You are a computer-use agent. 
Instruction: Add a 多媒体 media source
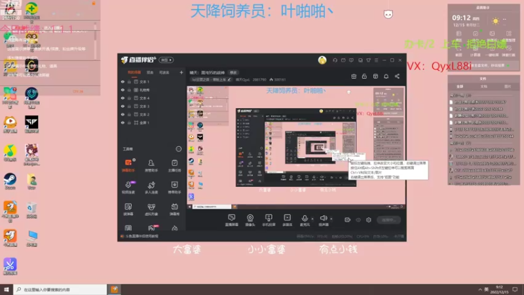coord(288,220)
